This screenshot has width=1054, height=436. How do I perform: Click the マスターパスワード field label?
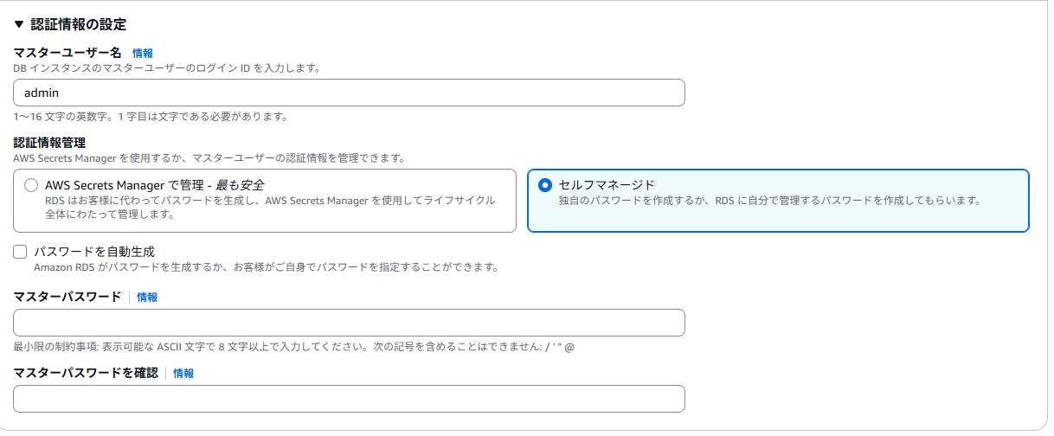point(67,298)
